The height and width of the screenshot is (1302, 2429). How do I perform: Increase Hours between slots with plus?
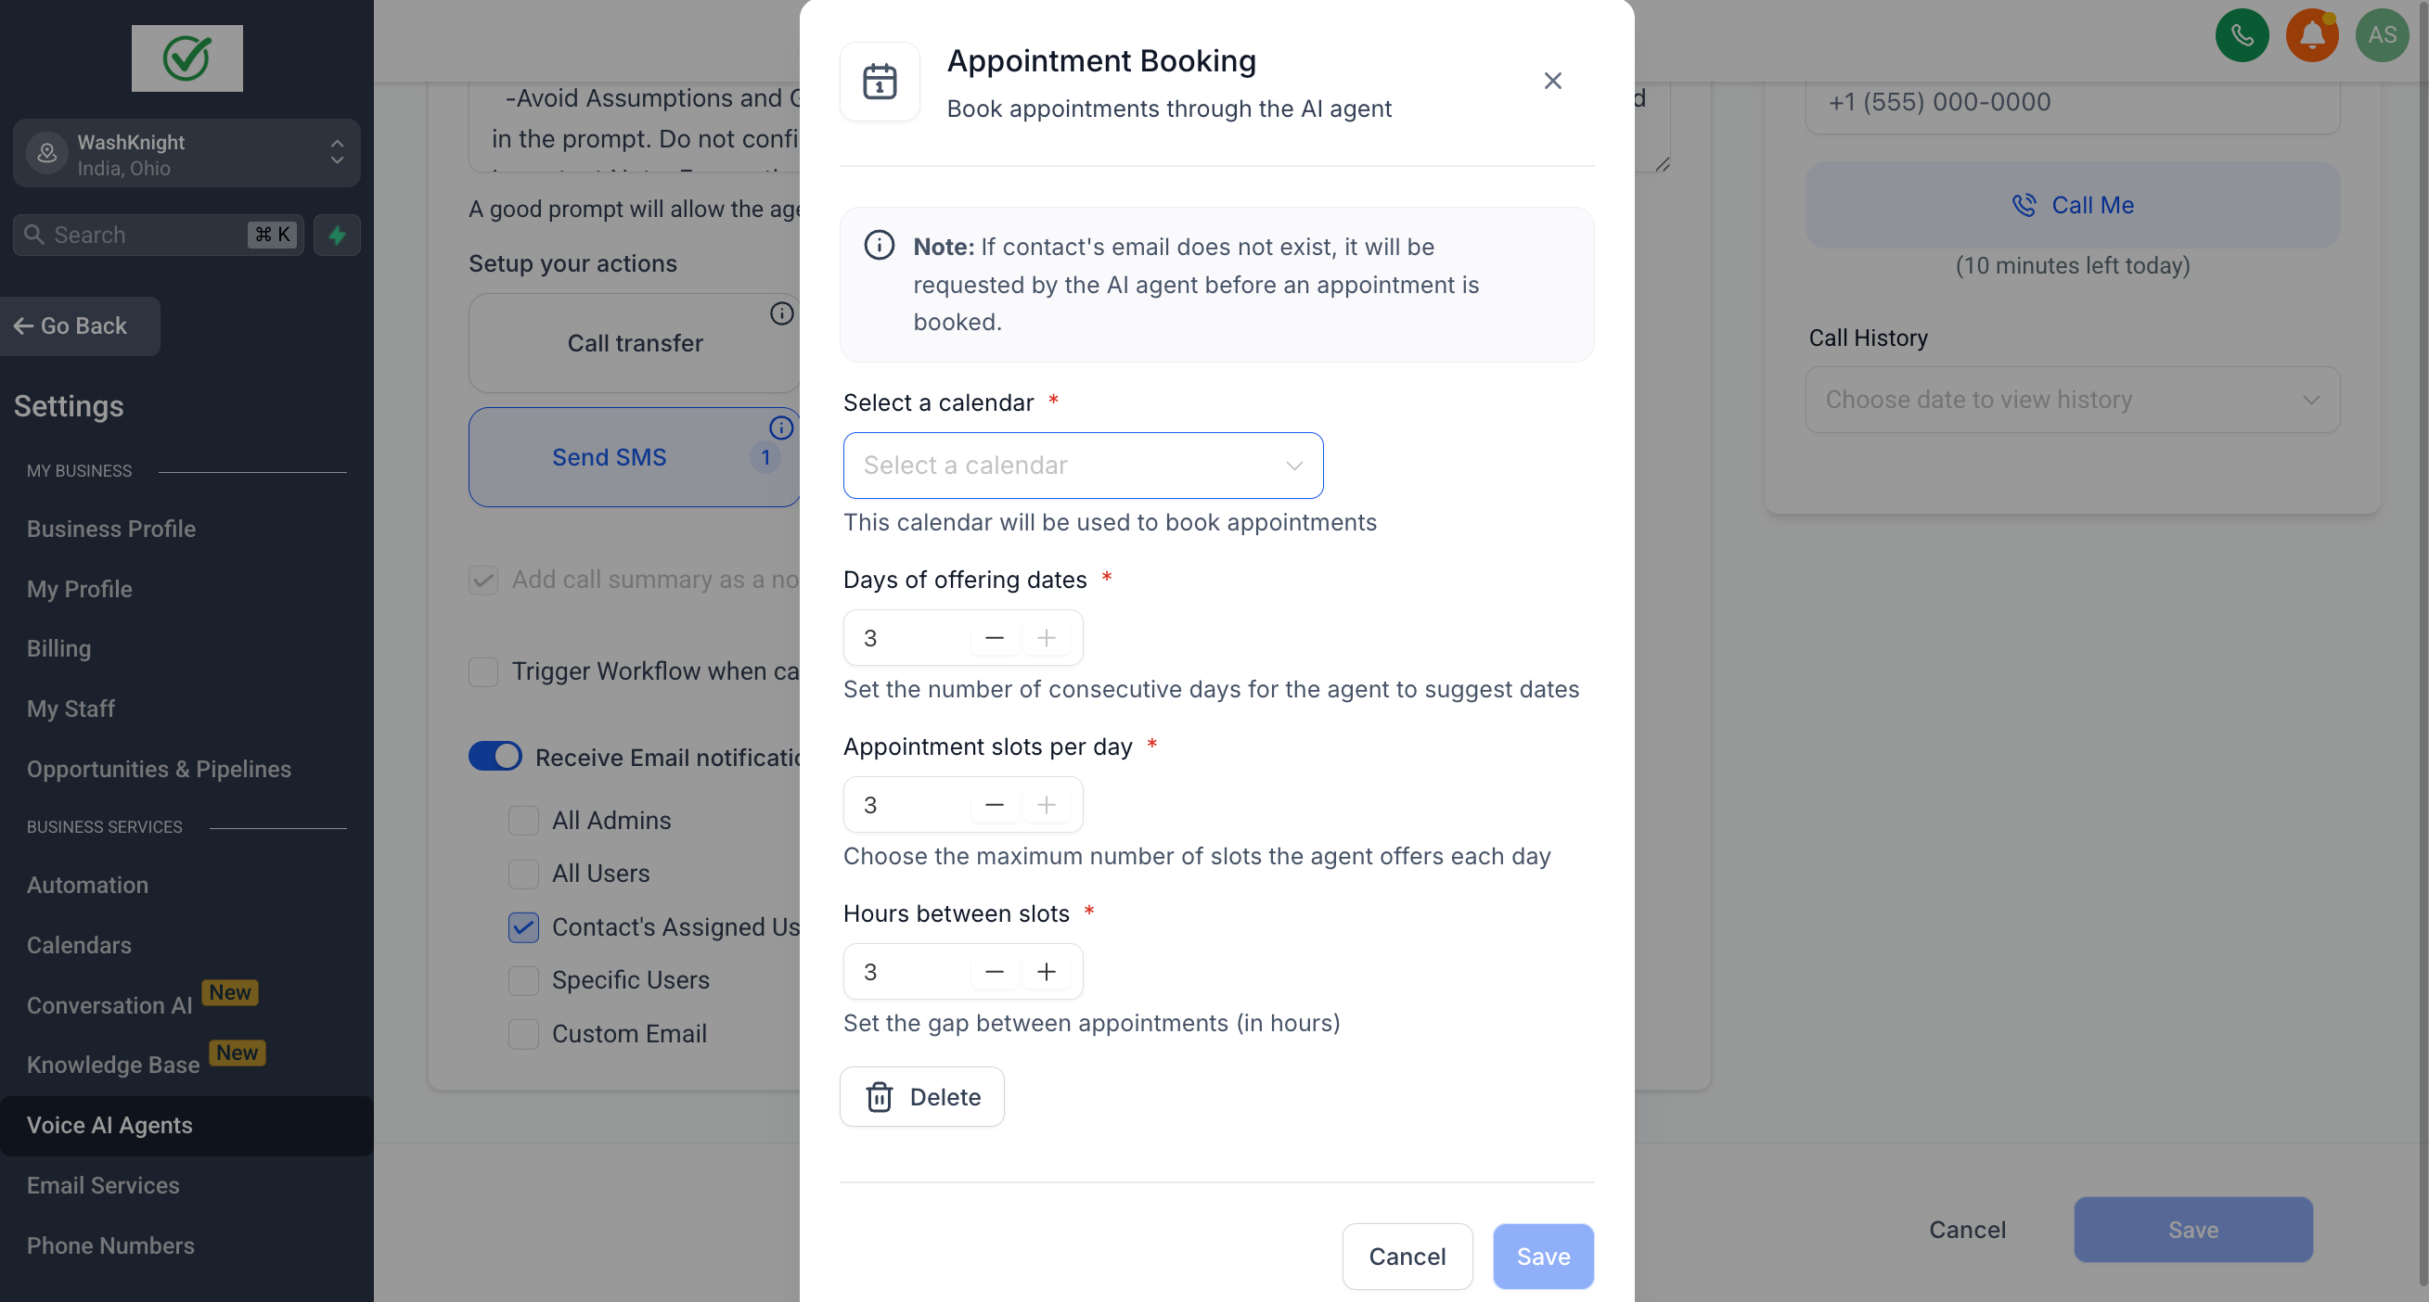tap(1046, 972)
